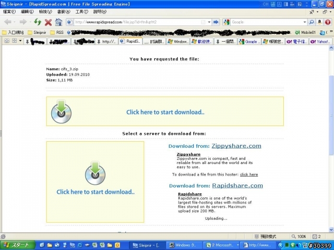This screenshot has height=250, width=334.
Task: Open the Sleipnir bookmarks folder
Action: 37,32
